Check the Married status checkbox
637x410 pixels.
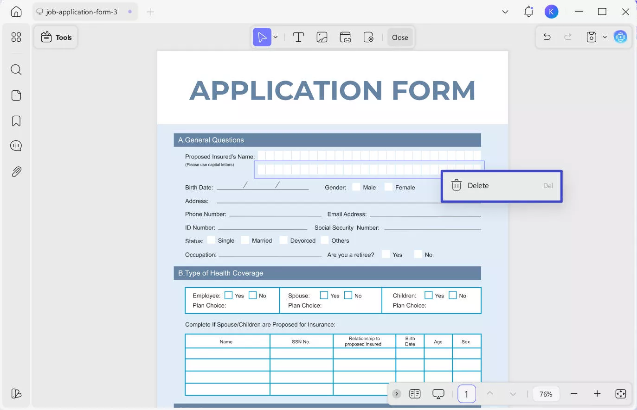pos(245,240)
